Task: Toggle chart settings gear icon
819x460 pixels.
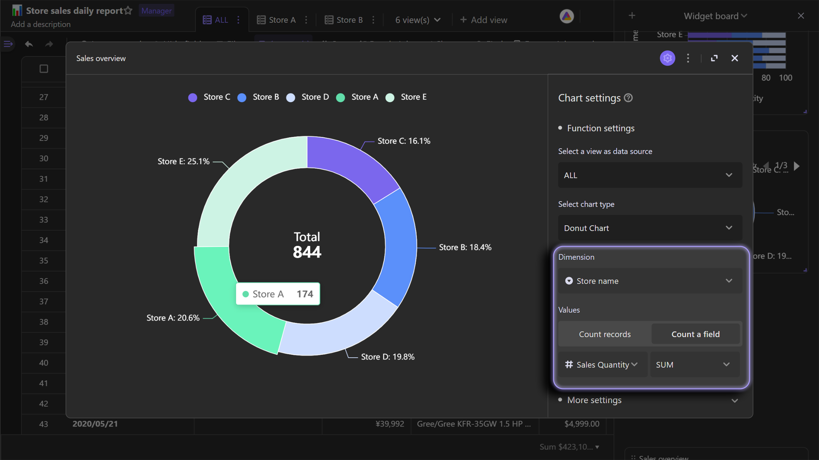Action: (667, 58)
